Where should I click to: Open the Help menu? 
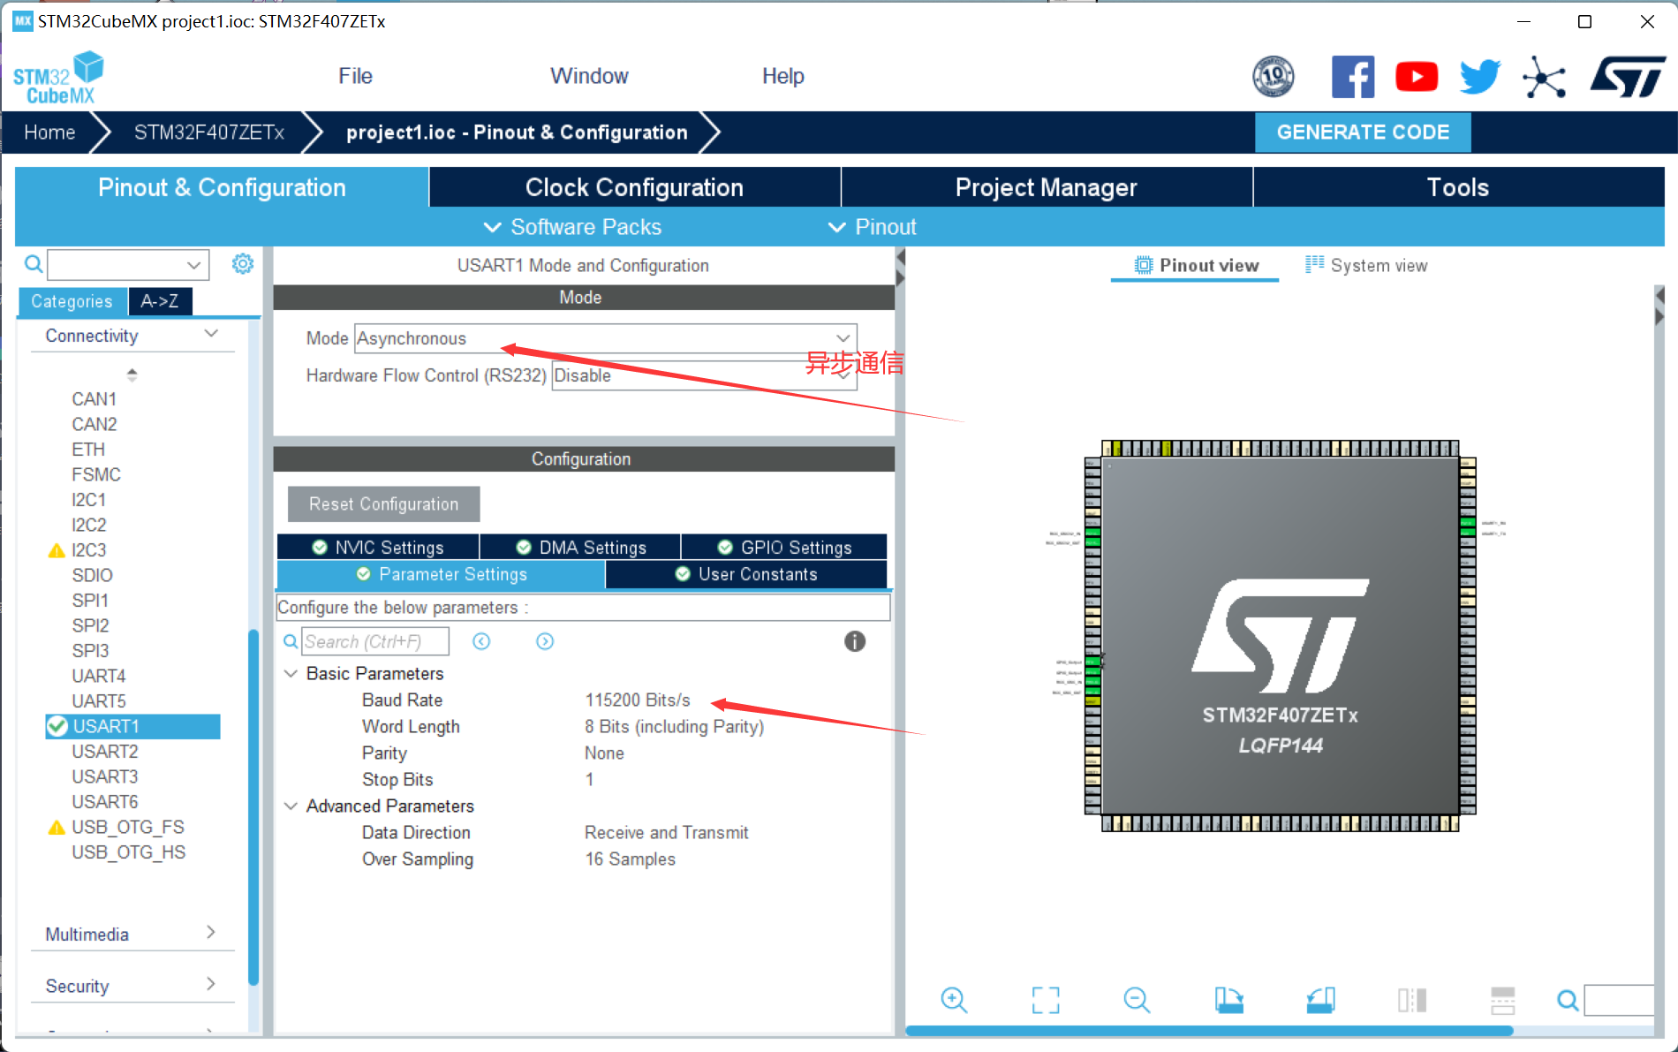click(x=782, y=76)
